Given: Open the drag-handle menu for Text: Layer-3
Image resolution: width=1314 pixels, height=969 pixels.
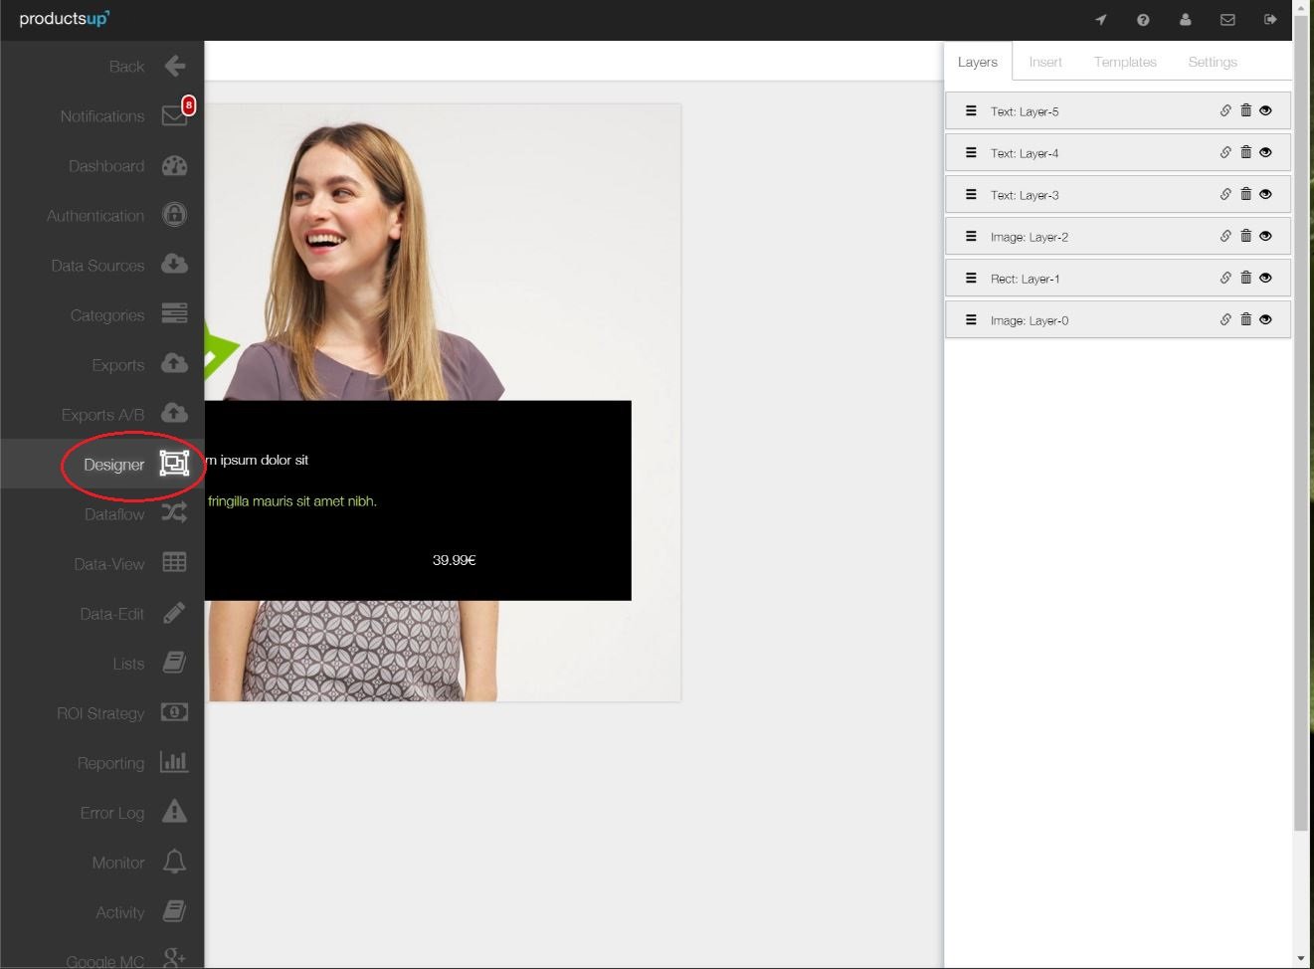Looking at the screenshot, I should point(971,194).
